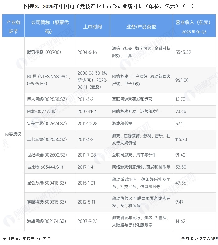The height and width of the screenshot is (245, 218).
Task: Select the listing date '2004-6-16'
Action: pyautogui.click(x=87, y=52)
